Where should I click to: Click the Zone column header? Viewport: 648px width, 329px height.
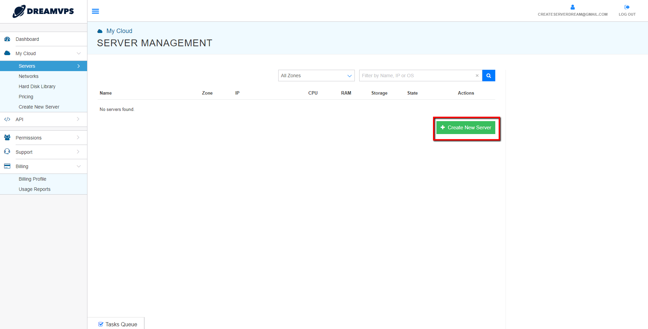pos(207,93)
